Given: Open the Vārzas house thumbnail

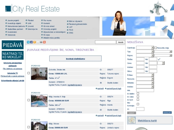Looking at the screenshot, I should coord(39,126).
